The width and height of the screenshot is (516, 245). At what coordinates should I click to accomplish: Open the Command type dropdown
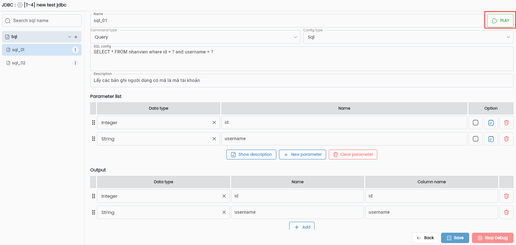195,37
